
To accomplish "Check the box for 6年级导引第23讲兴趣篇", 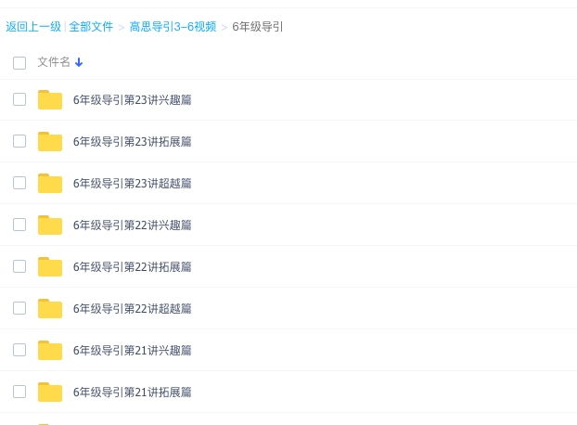I will point(19,99).
